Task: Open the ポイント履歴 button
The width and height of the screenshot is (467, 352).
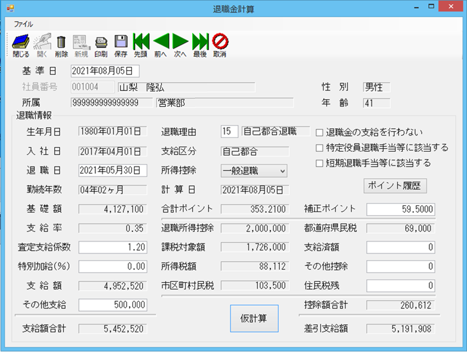Action: [x=395, y=186]
